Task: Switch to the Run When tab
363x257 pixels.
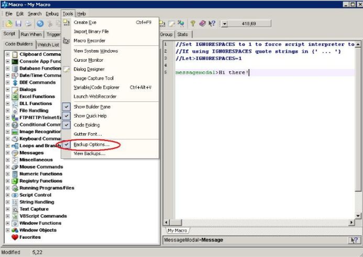Action: coord(31,34)
